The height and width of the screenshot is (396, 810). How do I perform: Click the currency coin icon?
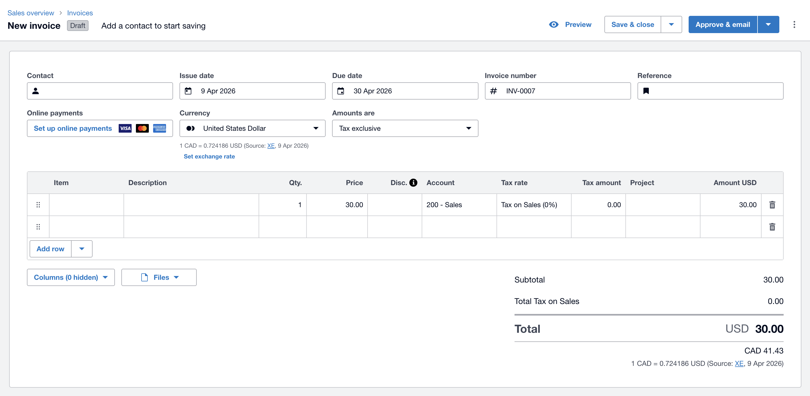point(190,128)
